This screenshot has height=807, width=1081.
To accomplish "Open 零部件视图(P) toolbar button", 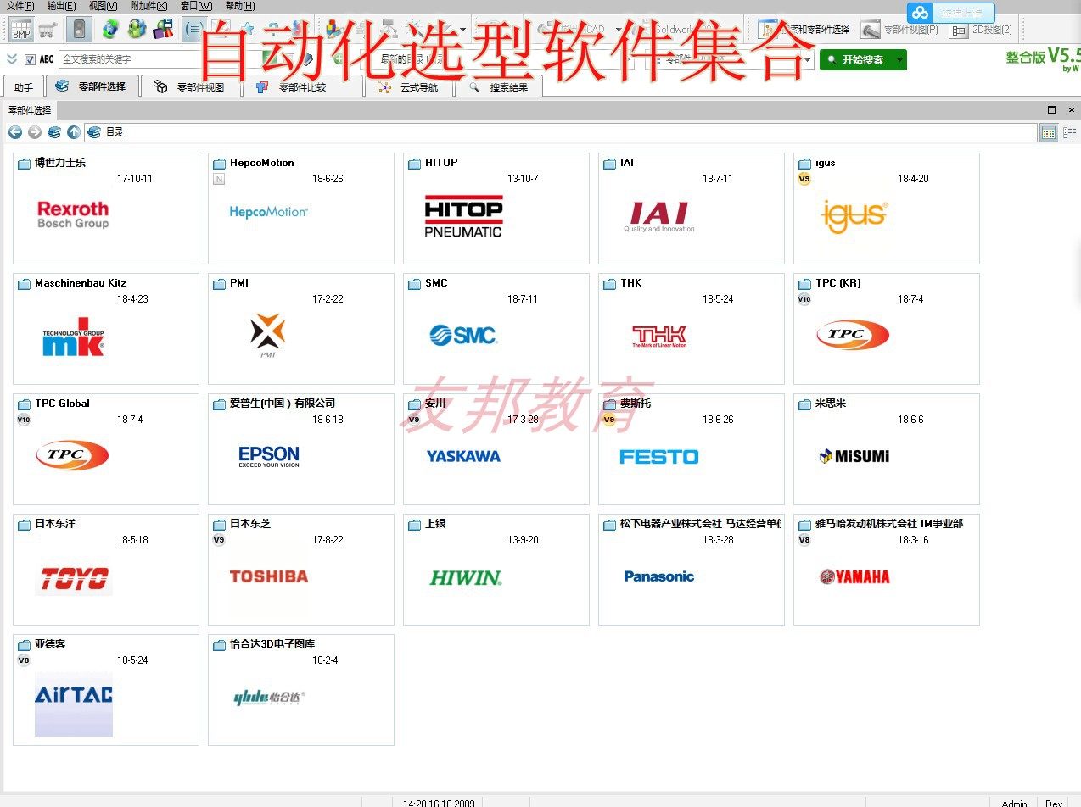I will [x=899, y=30].
